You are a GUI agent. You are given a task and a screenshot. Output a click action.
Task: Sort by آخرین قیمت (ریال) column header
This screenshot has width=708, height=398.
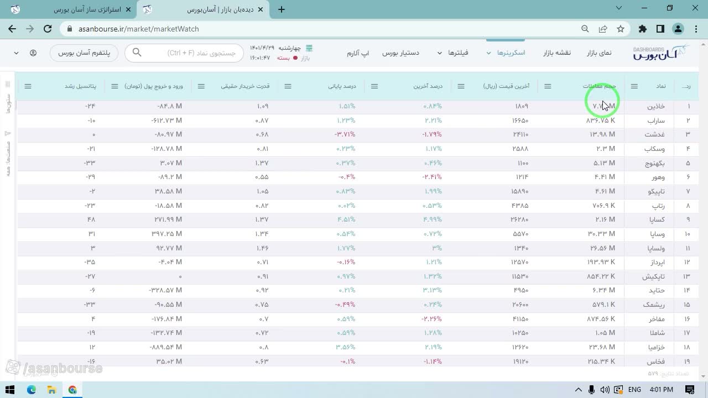tap(506, 86)
